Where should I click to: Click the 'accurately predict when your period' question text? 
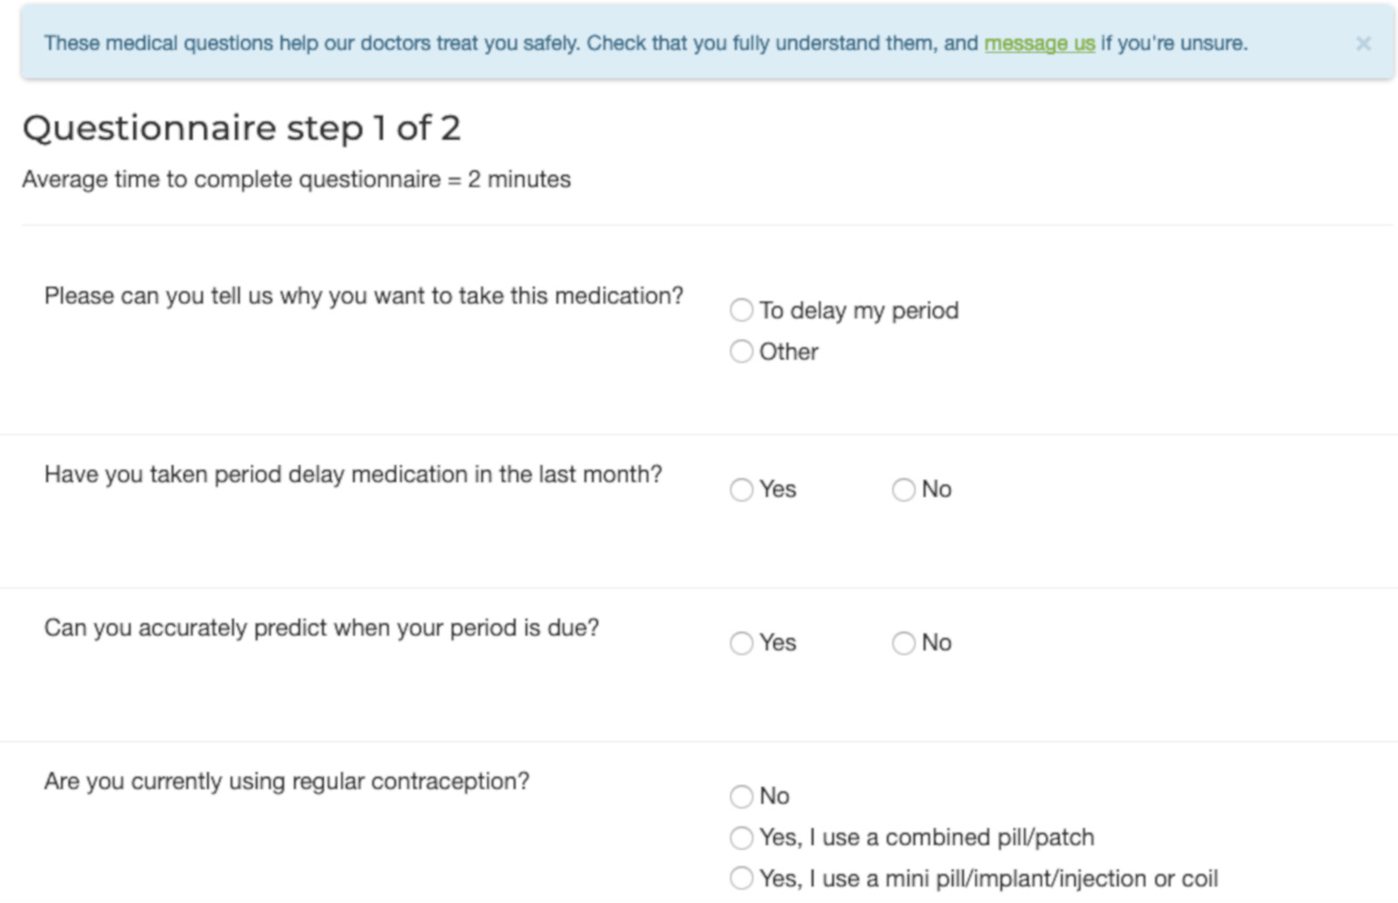[x=322, y=629]
